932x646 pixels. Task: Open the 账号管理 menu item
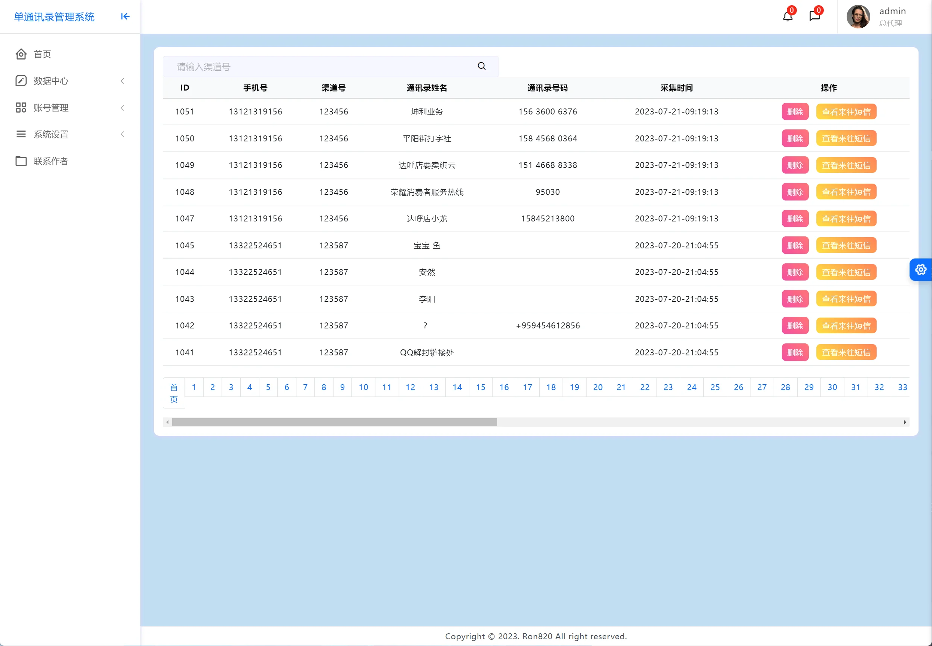(51, 108)
